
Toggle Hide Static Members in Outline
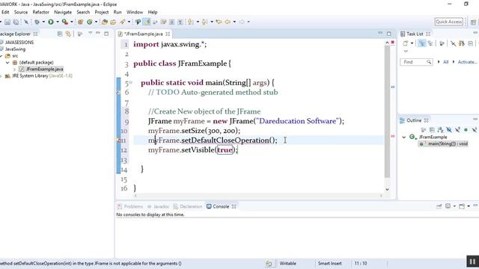457,130
